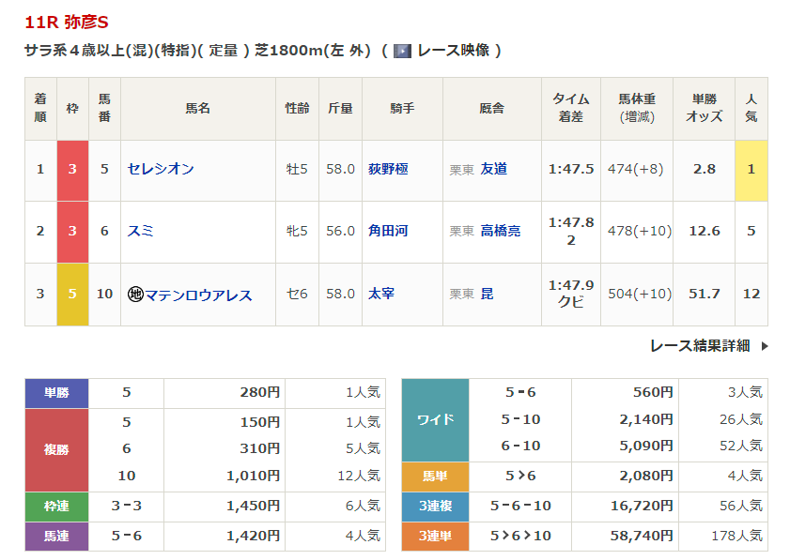Image resolution: width=790 pixels, height=560 pixels.
Task: Open trainer 友道 page
Action: [493, 169]
